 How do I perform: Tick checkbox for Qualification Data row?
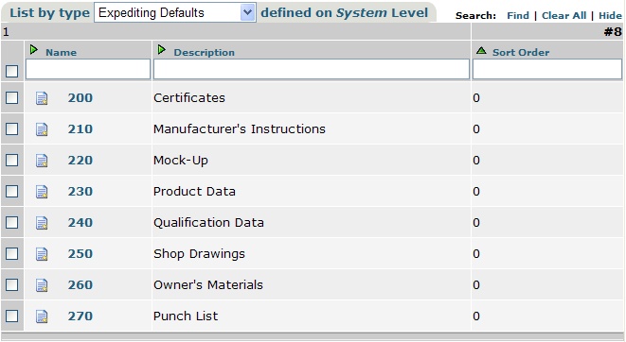(12, 222)
